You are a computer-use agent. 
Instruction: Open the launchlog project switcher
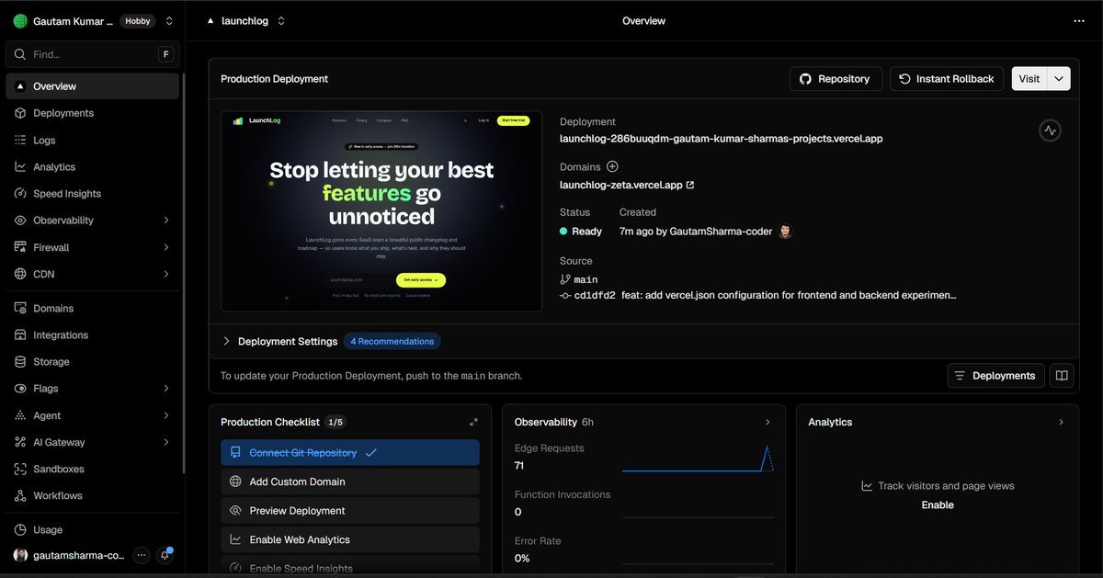245,20
